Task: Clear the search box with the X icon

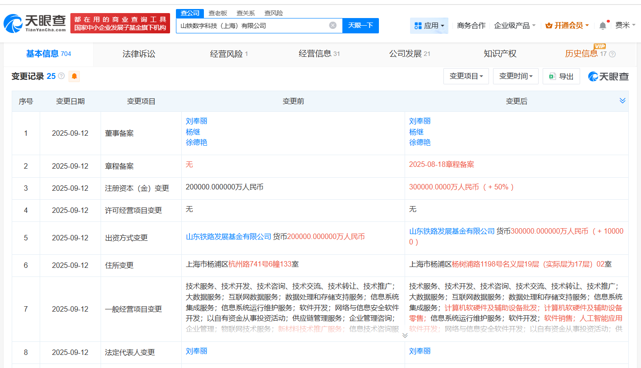Action: pos(332,25)
